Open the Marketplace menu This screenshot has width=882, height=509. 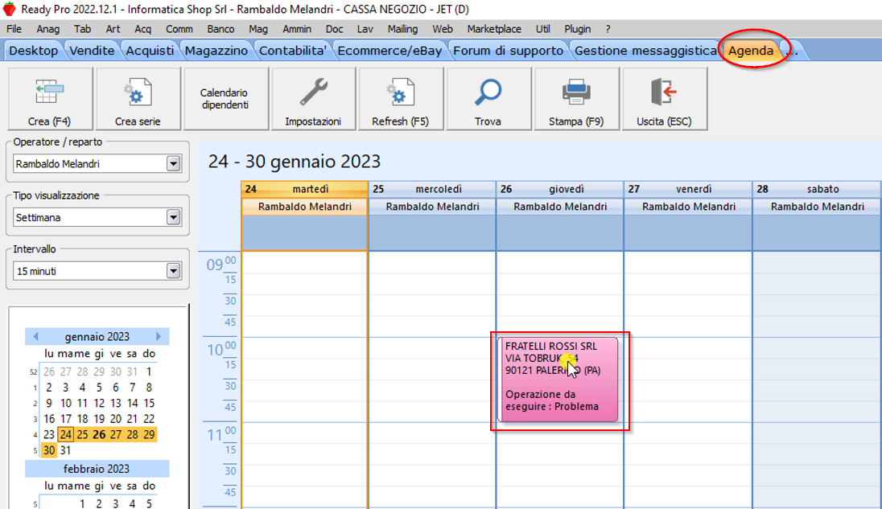(494, 29)
